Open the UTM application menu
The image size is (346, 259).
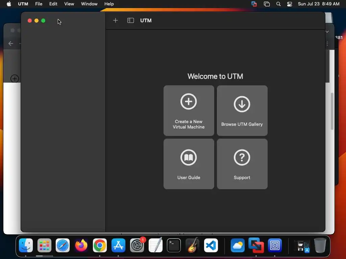(x=23, y=4)
